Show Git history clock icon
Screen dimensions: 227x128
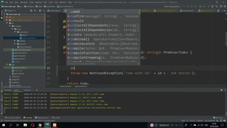tap(212, 6)
